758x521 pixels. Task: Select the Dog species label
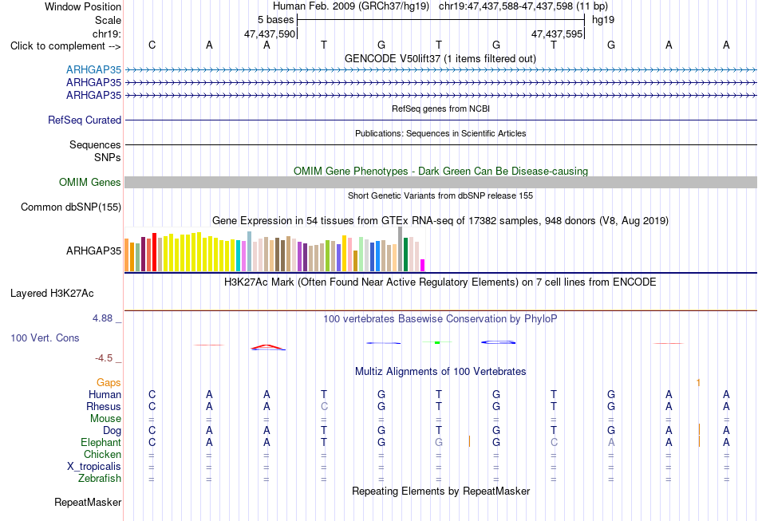point(112,430)
